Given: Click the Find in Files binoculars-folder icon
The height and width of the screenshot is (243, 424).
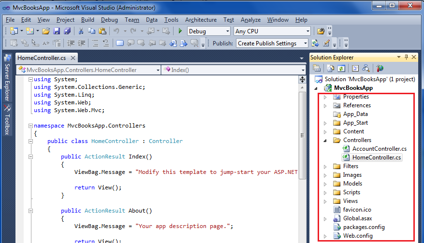Looking at the screenshot, I should click(x=321, y=31).
